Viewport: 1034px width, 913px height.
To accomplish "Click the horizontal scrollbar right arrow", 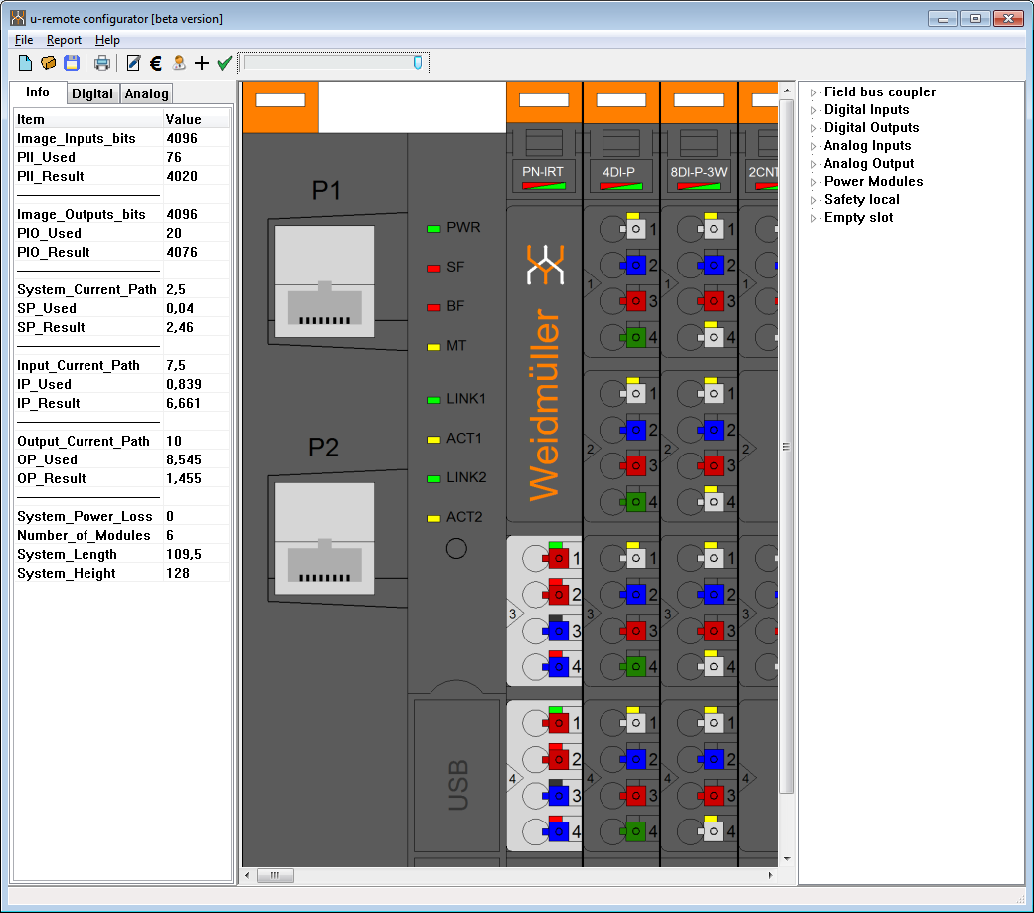I will coord(770,875).
